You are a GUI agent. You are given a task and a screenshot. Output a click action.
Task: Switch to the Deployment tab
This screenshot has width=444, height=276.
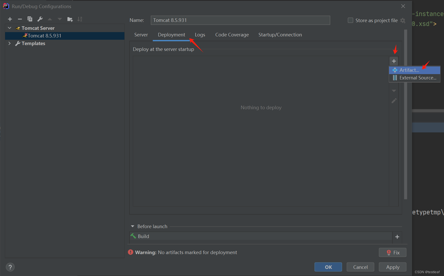point(171,35)
